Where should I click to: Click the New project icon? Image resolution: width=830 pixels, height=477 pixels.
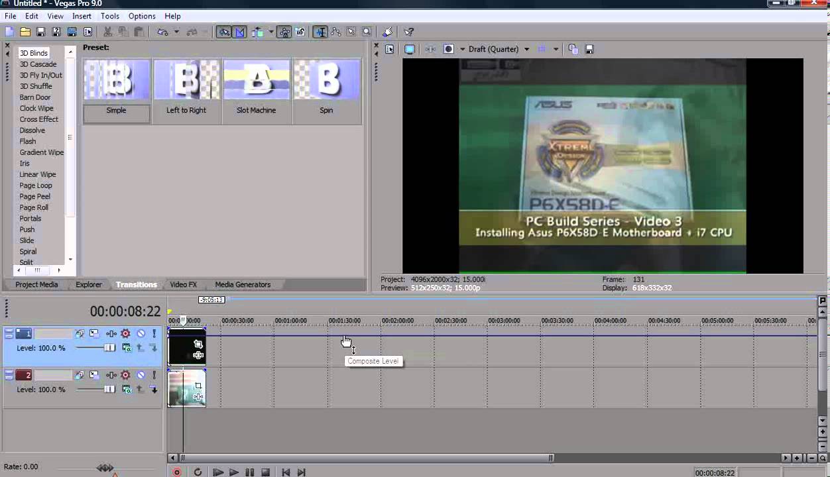9,32
